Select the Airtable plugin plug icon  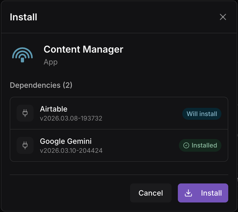(25, 113)
